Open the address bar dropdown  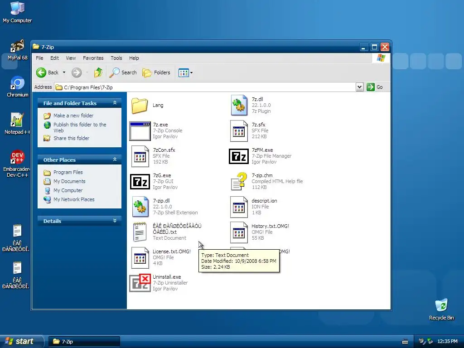click(359, 87)
